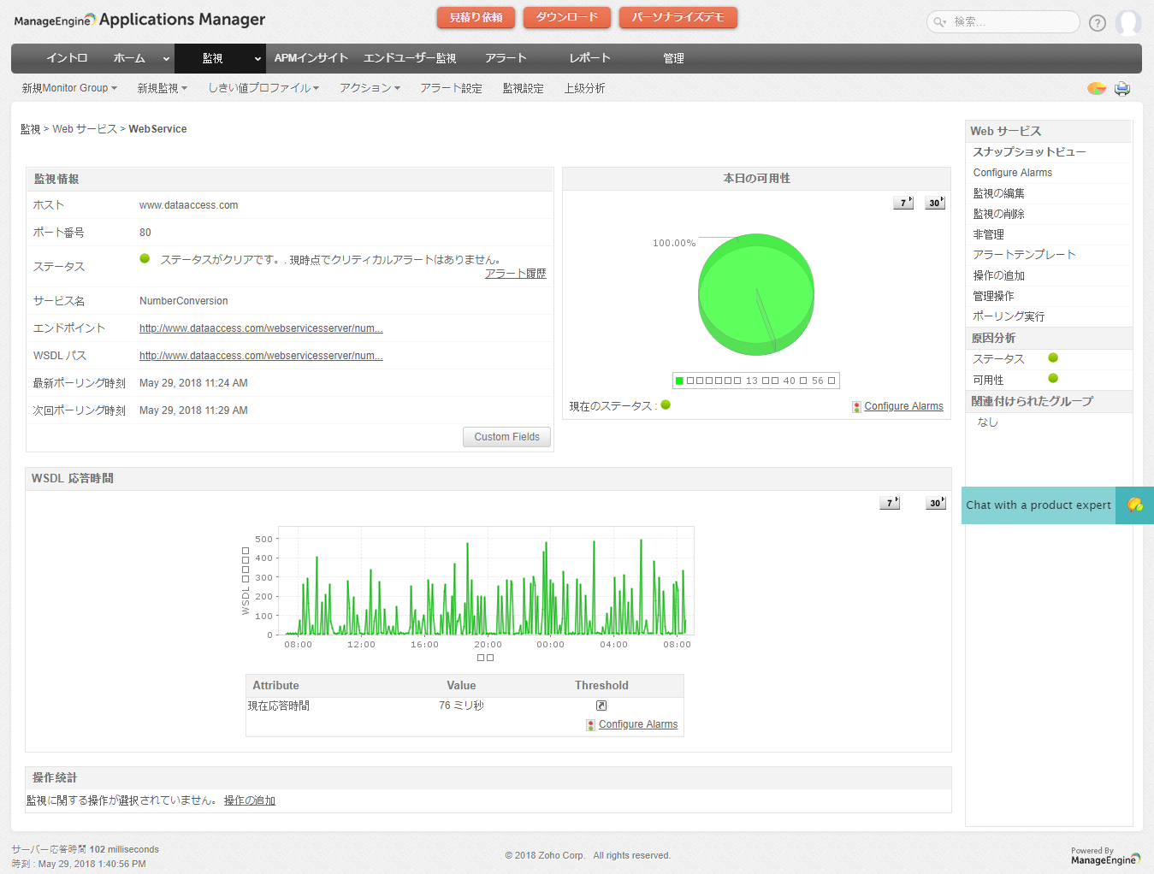Click the printer icon

pos(1122,89)
